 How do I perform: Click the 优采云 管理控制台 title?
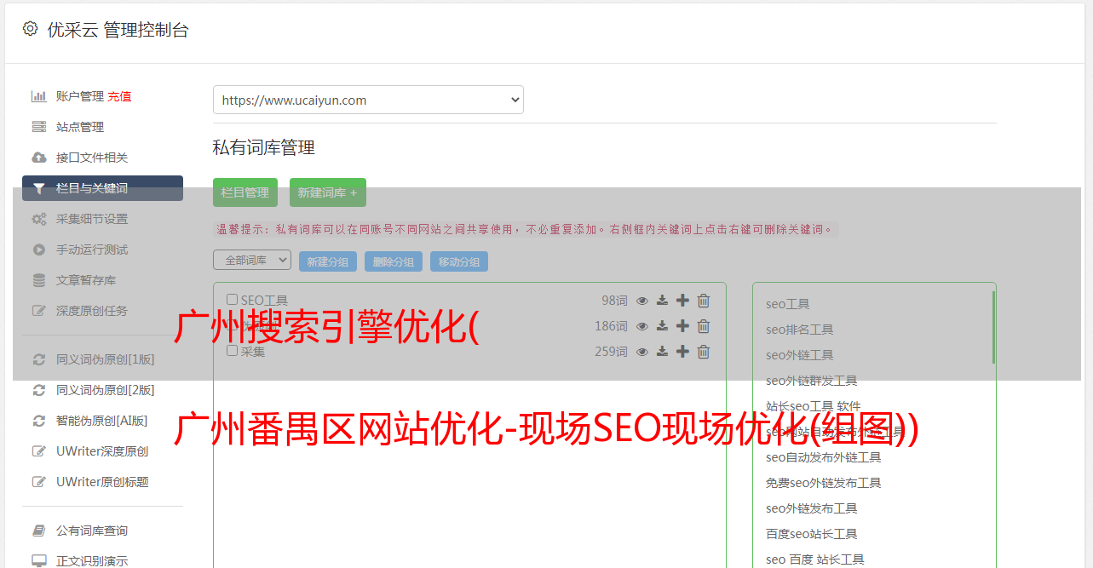(118, 30)
